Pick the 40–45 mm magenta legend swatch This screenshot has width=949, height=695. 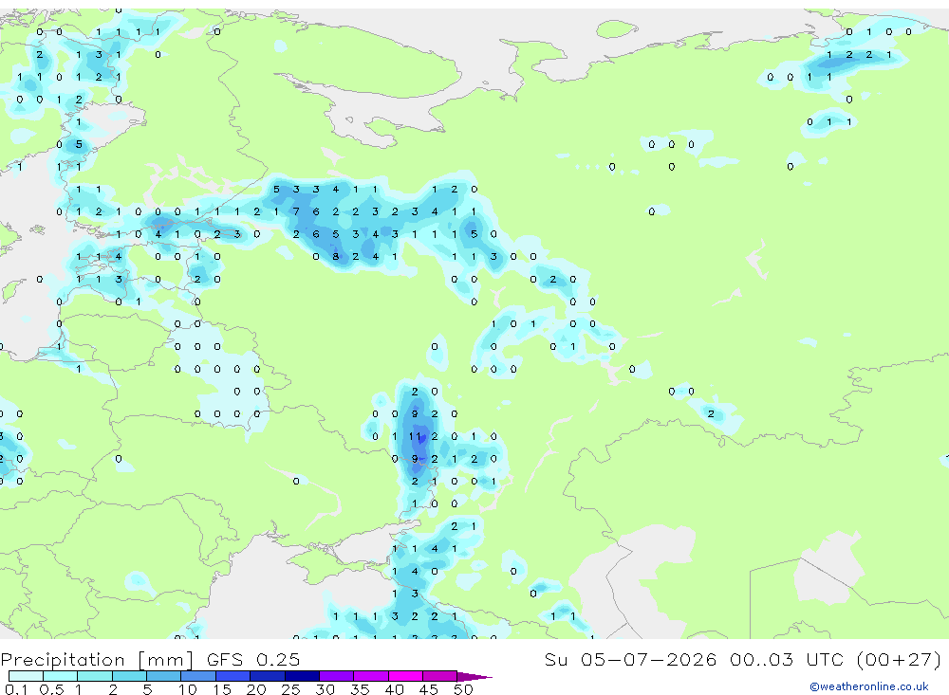pyautogui.click(x=405, y=676)
